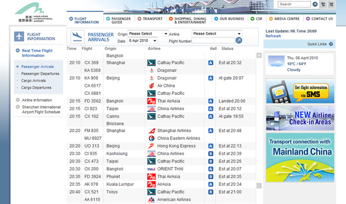Image resolution: width=346 pixels, height=204 pixels.
Task: Click the search go arrow icon
Action: [315, 4]
